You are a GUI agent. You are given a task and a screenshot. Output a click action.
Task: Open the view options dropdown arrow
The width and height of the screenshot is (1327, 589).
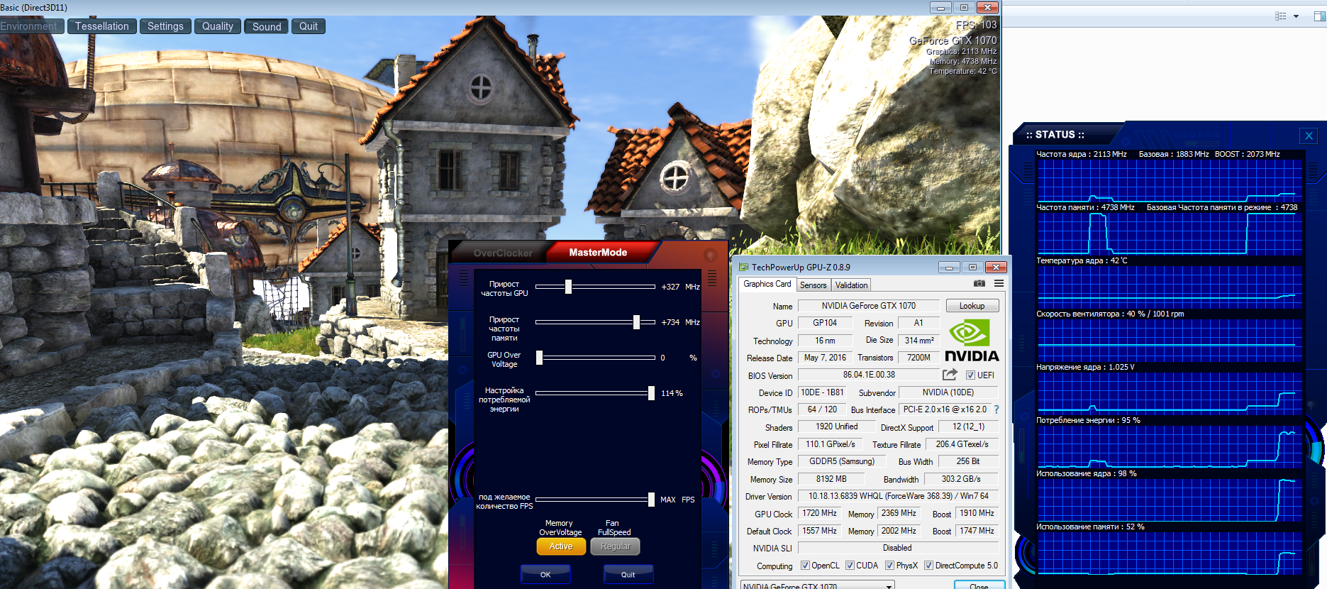tap(1296, 16)
